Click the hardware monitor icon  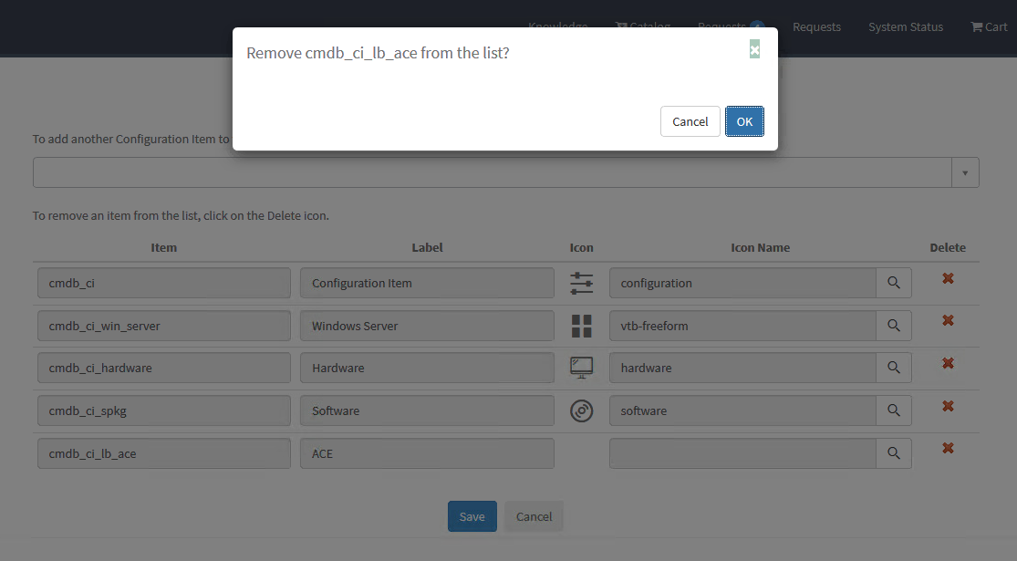coord(581,368)
